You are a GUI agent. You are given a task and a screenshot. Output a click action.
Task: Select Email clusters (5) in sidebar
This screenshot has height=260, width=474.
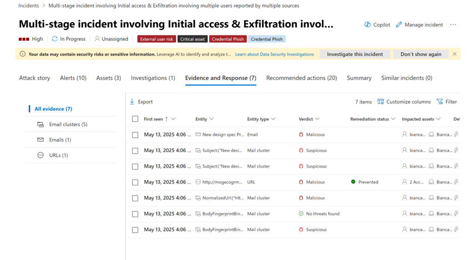tap(68, 124)
